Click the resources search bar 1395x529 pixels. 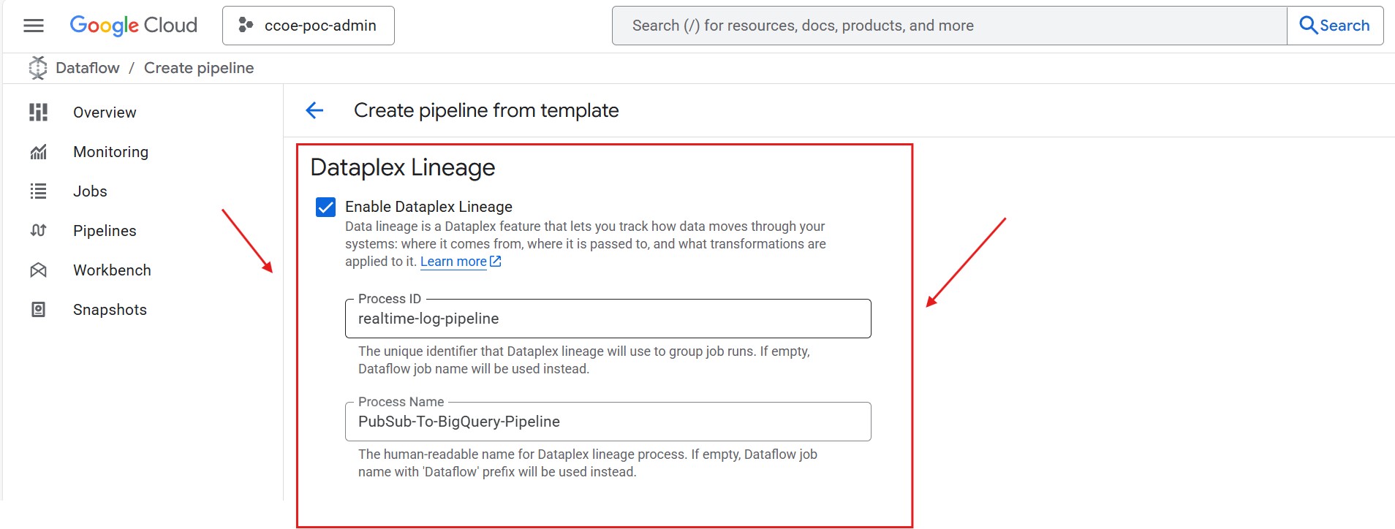click(948, 26)
